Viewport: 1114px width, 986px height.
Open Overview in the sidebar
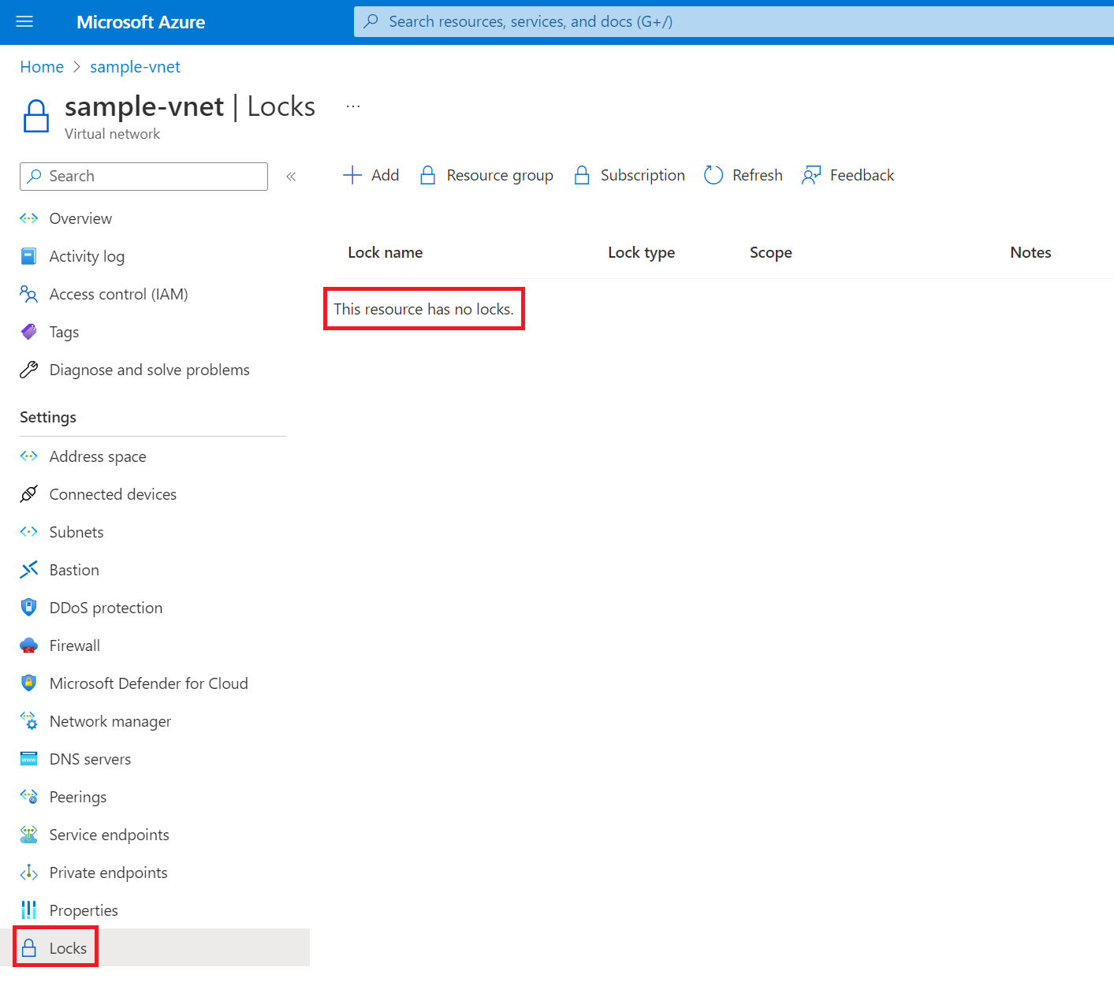pyautogui.click(x=80, y=218)
